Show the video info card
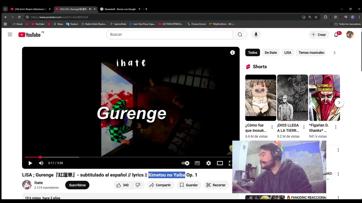The image size is (362, 203). coord(232,52)
